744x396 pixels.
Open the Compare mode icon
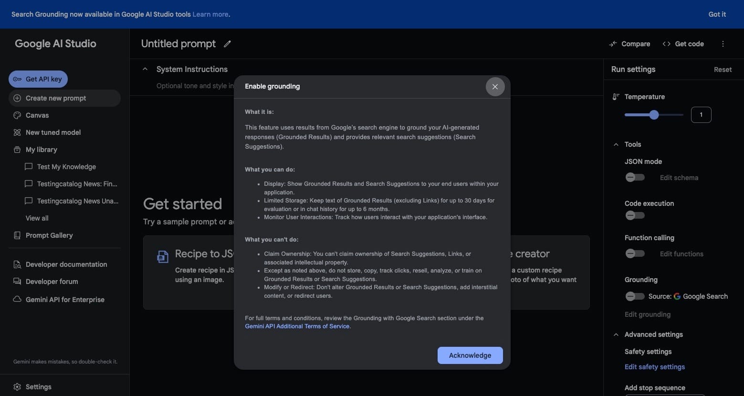point(613,43)
